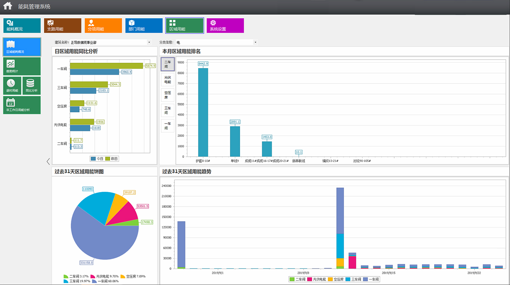Screen dimensions: 510x285
Task: Click the 新串联线 axis label
Action: [x=298, y=161]
